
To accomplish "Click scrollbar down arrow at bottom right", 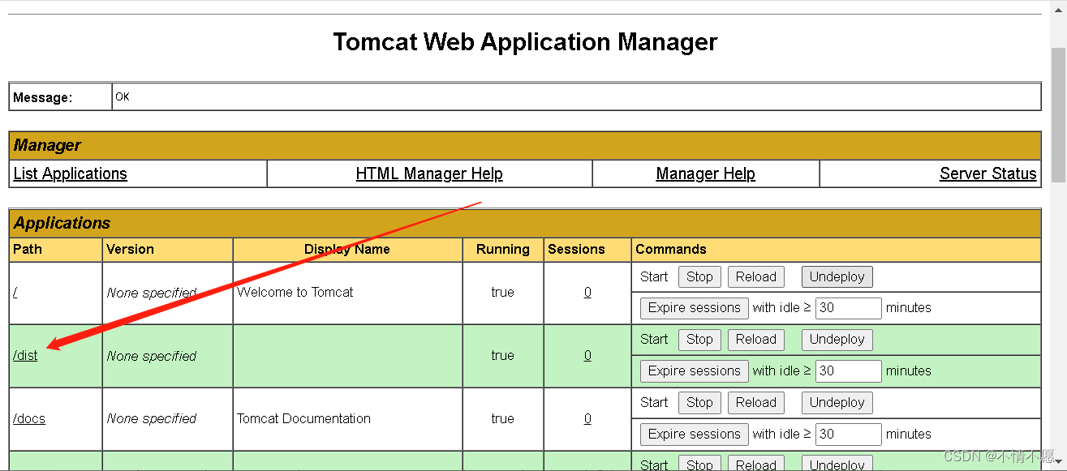I will 1059,463.
